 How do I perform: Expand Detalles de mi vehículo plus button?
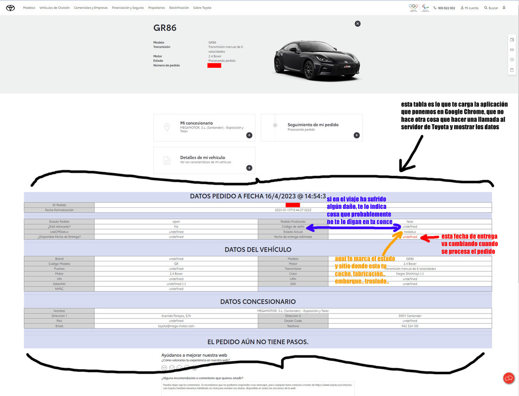(x=249, y=168)
